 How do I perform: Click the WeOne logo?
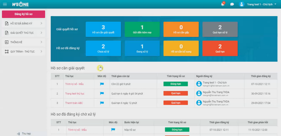coord(20,4)
